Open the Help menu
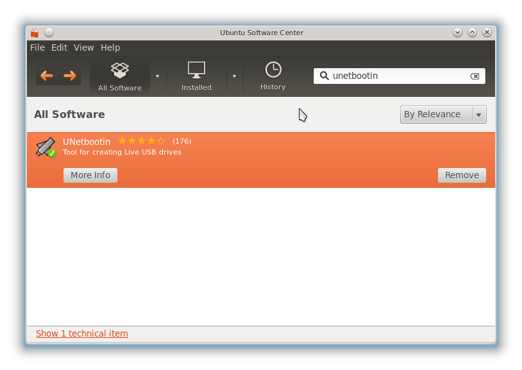 click(x=110, y=47)
